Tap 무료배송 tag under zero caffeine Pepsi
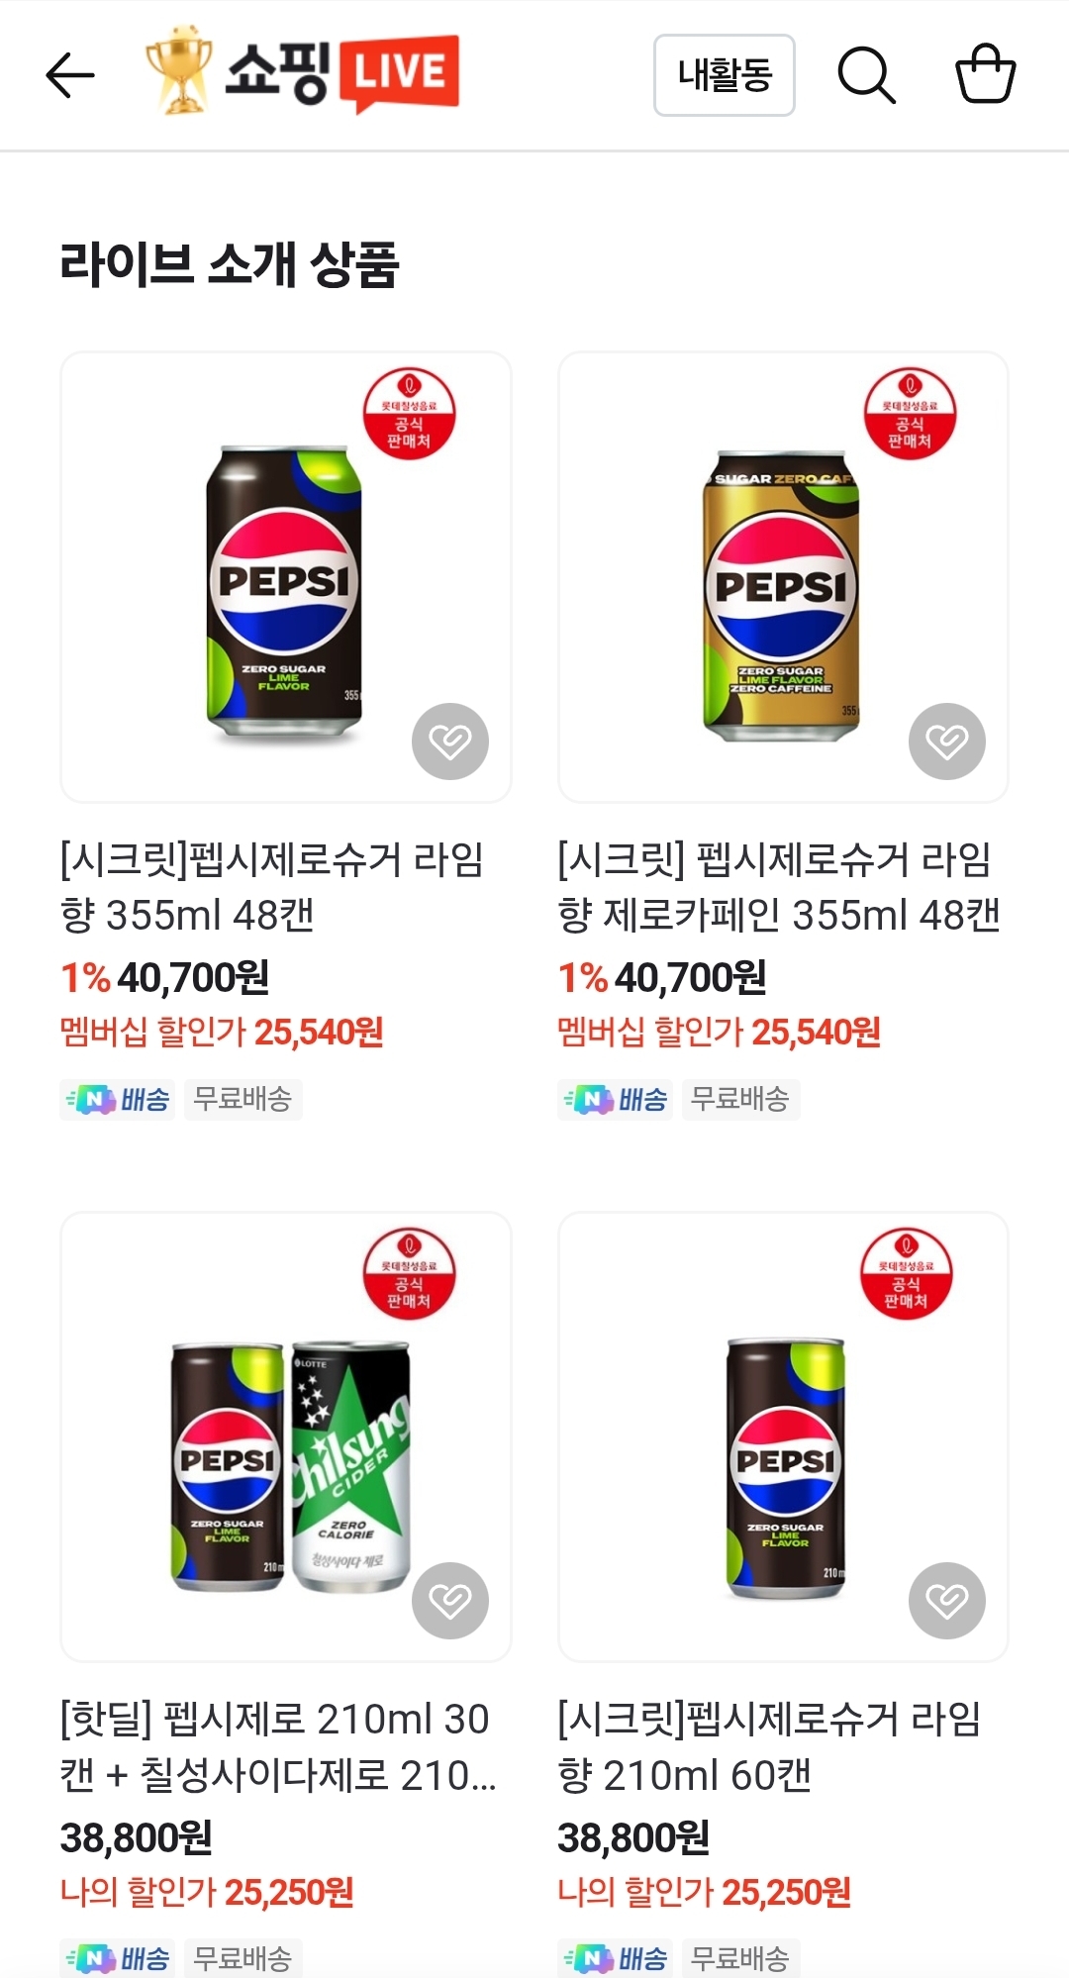 click(x=739, y=1099)
